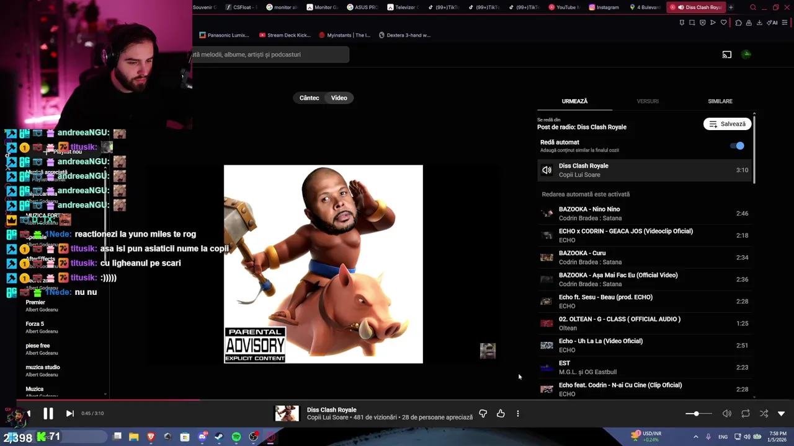
Task: Play Echo ft. Sesu - Beau
Action: coord(645,301)
